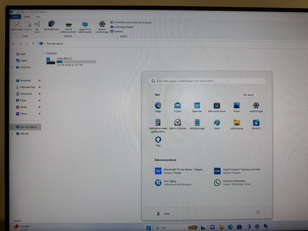
Task: Open the Arkiv menu tab
Action: click(x=15, y=16)
